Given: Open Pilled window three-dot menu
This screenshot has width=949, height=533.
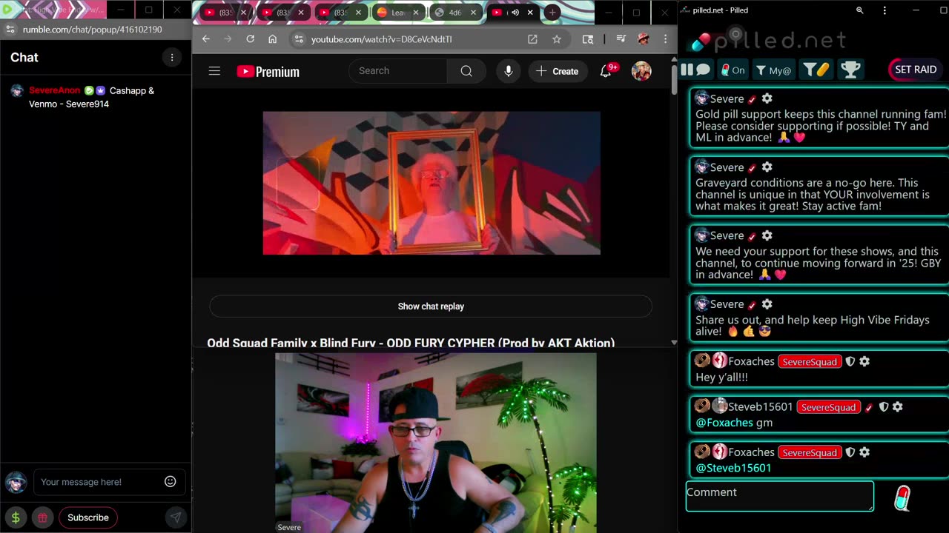Looking at the screenshot, I should [884, 10].
